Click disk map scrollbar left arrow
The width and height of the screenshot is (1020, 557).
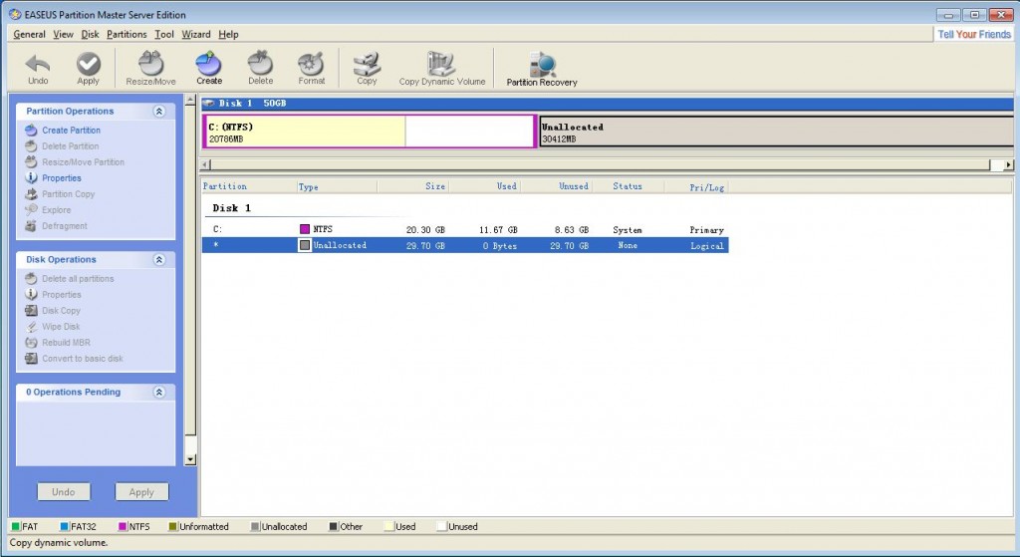tap(205, 164)
